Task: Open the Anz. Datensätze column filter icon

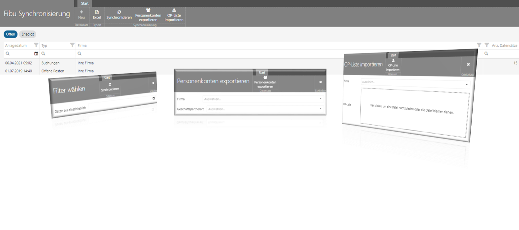Action: tap(487, 45)
